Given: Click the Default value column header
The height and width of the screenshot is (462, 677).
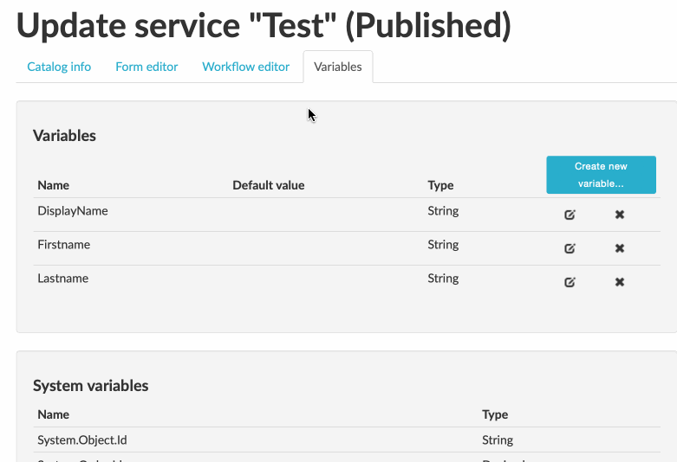Looking at the screenshot, I should tap(269, 185).
